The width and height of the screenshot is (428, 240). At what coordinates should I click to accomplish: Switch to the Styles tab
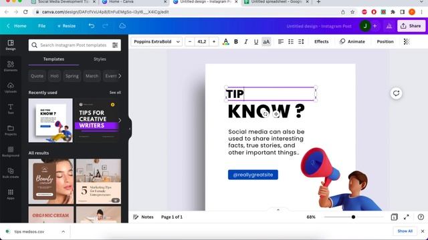(x=100, y=59)
